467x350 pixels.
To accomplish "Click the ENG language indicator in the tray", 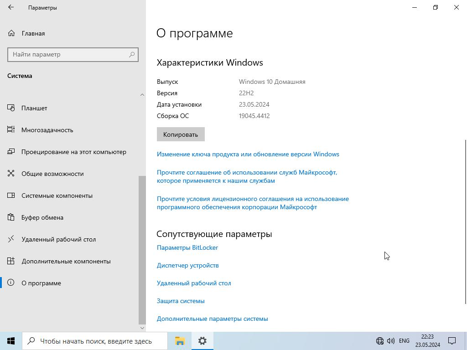I will (x=404, y=341).
